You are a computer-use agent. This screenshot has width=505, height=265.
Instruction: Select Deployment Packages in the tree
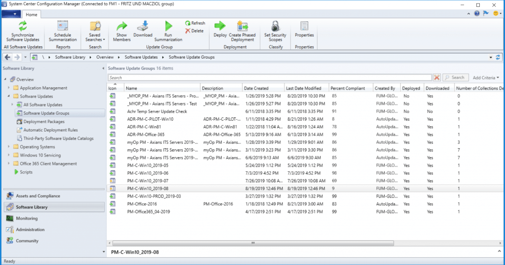(x=44, y=122)
